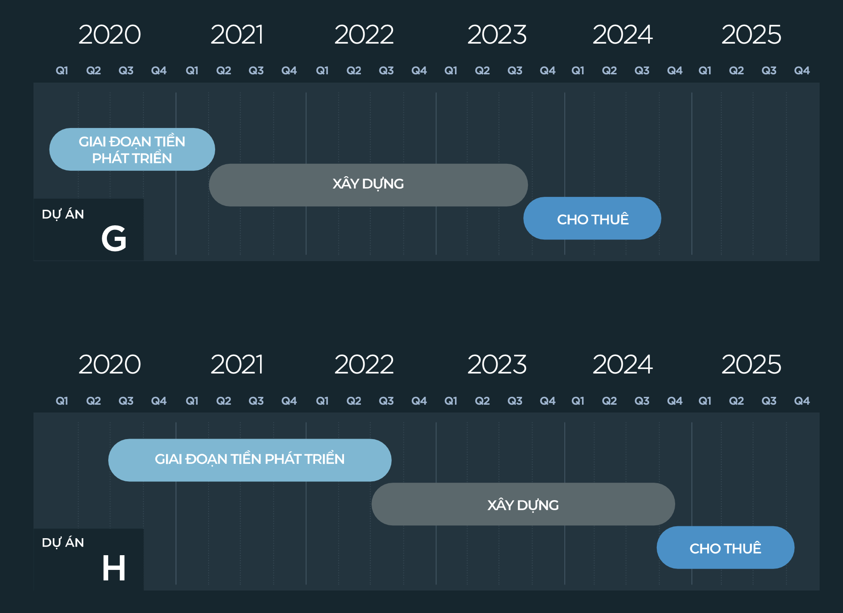Click Q1 under 2021 in the bottom timeline
Screen dimensions: 843x613
pyautogui.click(x=192, y=401)
